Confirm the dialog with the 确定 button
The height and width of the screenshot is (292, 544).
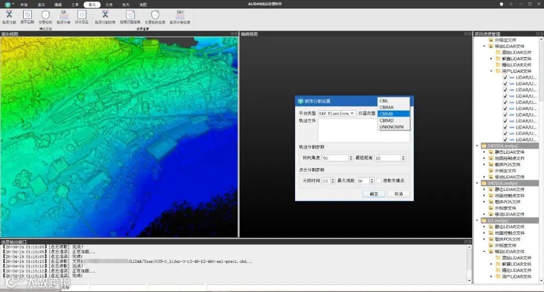coord(374,193)
